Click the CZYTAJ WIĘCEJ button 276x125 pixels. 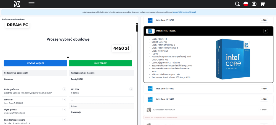coord(35,63)
